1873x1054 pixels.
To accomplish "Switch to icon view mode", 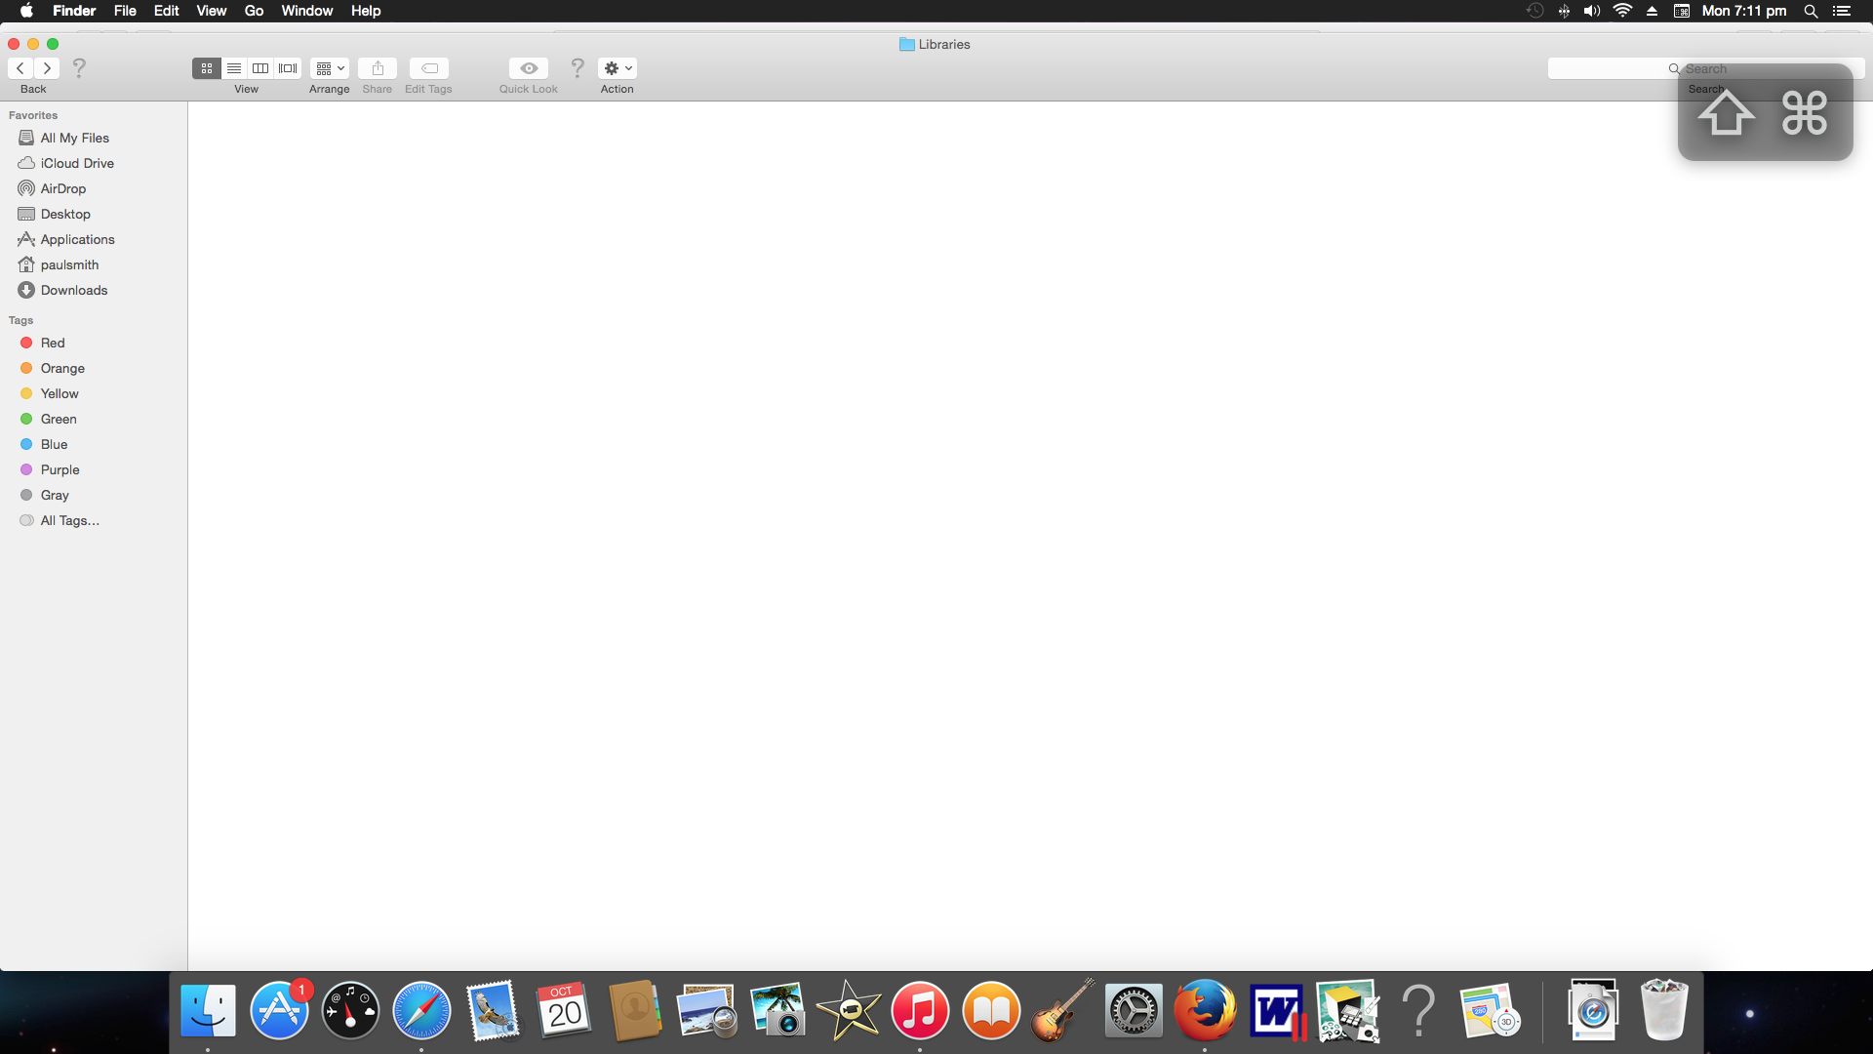I will (x=207, y=68).
